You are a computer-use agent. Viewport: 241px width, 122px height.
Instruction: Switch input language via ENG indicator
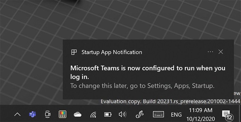tap(176, 115)
